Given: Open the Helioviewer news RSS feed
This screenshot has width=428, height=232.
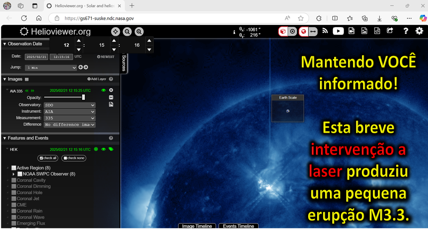Looking at the screenshot, I should coord(325,31).
